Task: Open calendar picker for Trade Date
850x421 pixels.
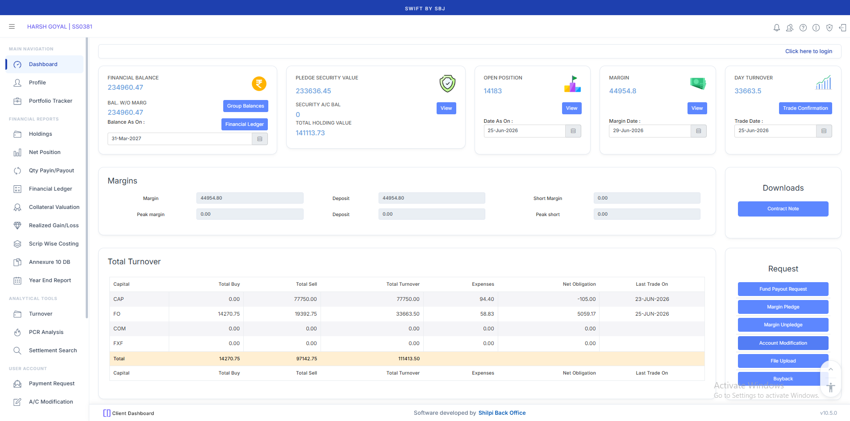Action: coord(824,131)
